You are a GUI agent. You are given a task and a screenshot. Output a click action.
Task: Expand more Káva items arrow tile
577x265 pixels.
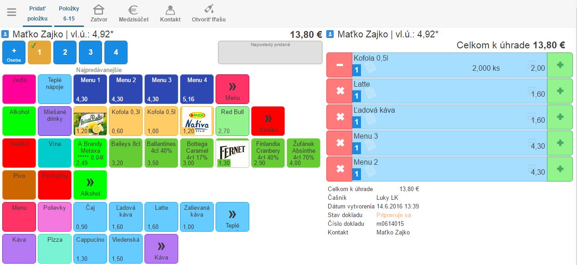coord(161,249)
